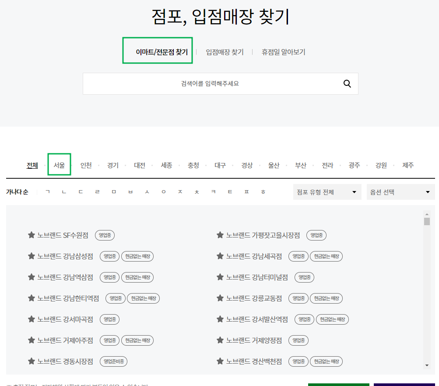
Task: Open 노브랜드 강릉교동점 store name
Action: click(254, 298)
